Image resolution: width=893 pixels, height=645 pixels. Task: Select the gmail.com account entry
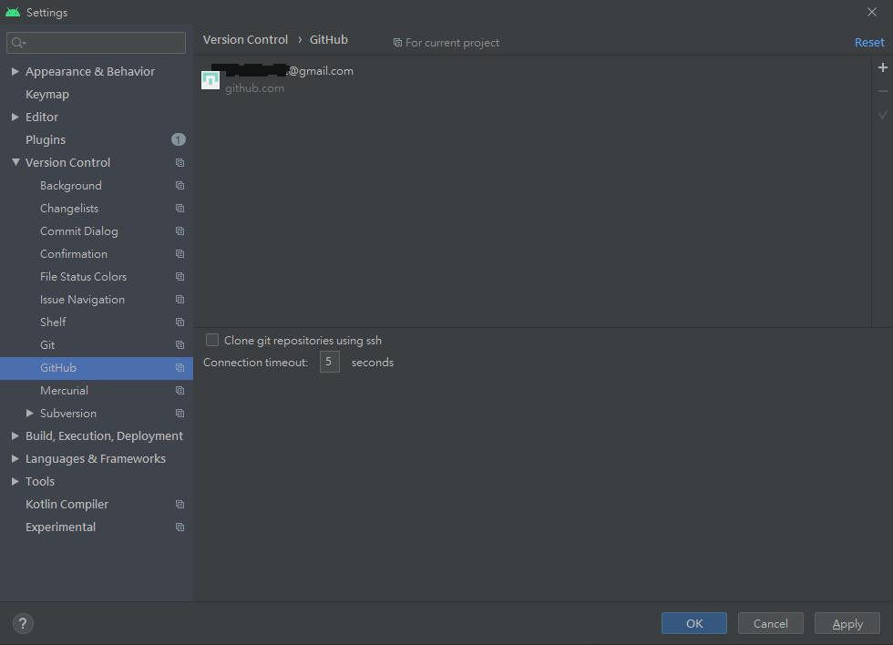533,79
